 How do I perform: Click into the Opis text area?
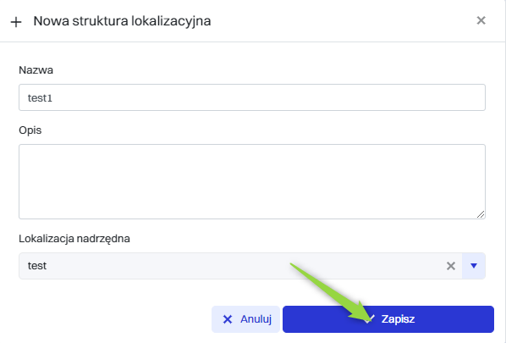(x=252, y=181)
